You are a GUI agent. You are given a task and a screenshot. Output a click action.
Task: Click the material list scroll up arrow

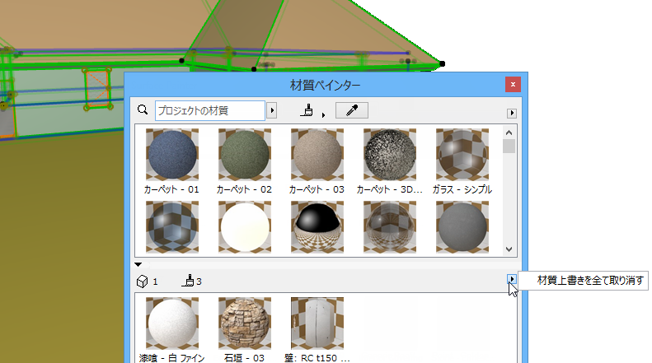tap(509, 133)
